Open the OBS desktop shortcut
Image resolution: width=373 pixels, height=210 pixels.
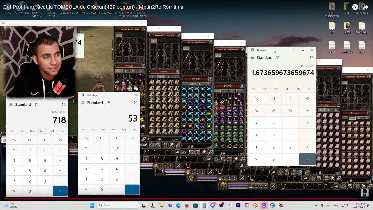(x=347, y=9)
